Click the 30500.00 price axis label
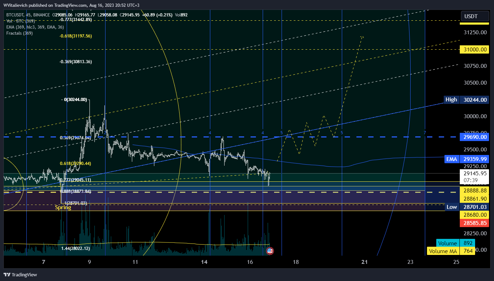The height and width of the screenshot is (281, 494). point(474,82)
